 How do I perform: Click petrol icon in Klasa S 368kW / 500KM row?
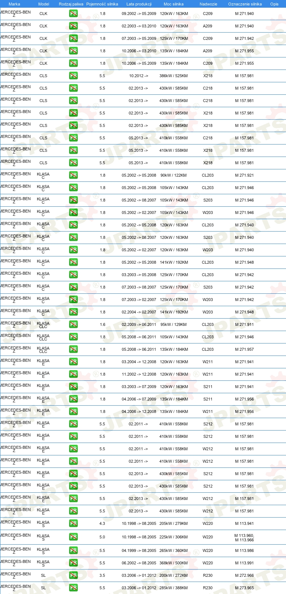(x=74, y=563)
